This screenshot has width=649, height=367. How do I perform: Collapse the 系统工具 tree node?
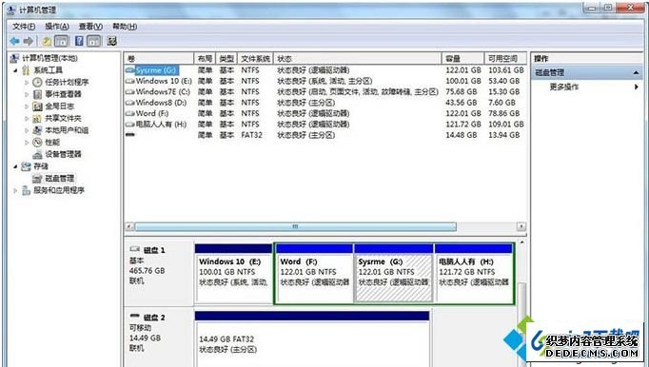(x=15, y=70)
